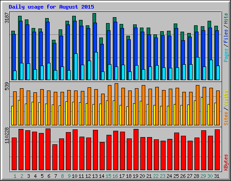Image resolution: width=231 pixels, height=181 pixels.
Task: Select the 539 visits axis value
Action: click(x=7, y=86)
